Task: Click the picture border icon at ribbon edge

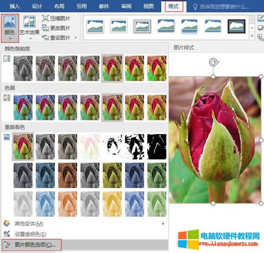Action: click(x=260, y=18)
